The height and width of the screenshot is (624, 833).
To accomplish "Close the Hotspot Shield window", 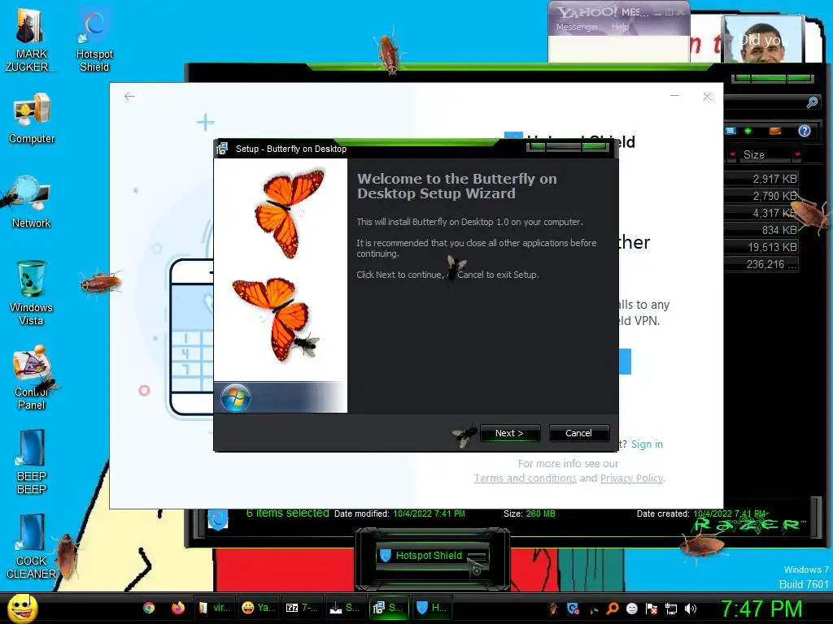I will [707, 96].
